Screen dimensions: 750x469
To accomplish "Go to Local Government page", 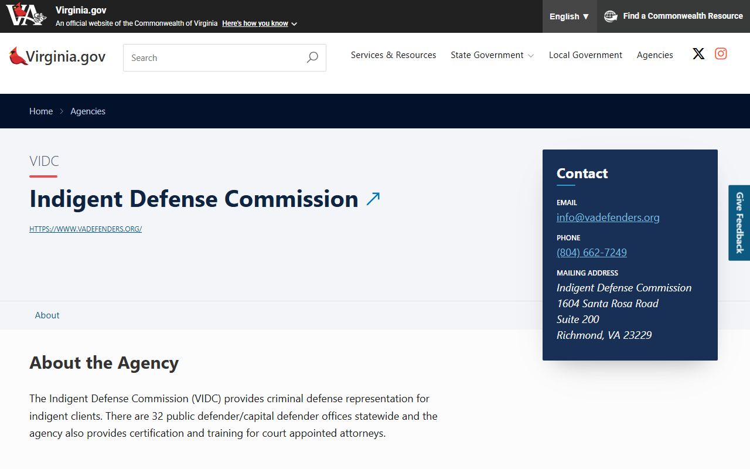I will coord(585,55).
